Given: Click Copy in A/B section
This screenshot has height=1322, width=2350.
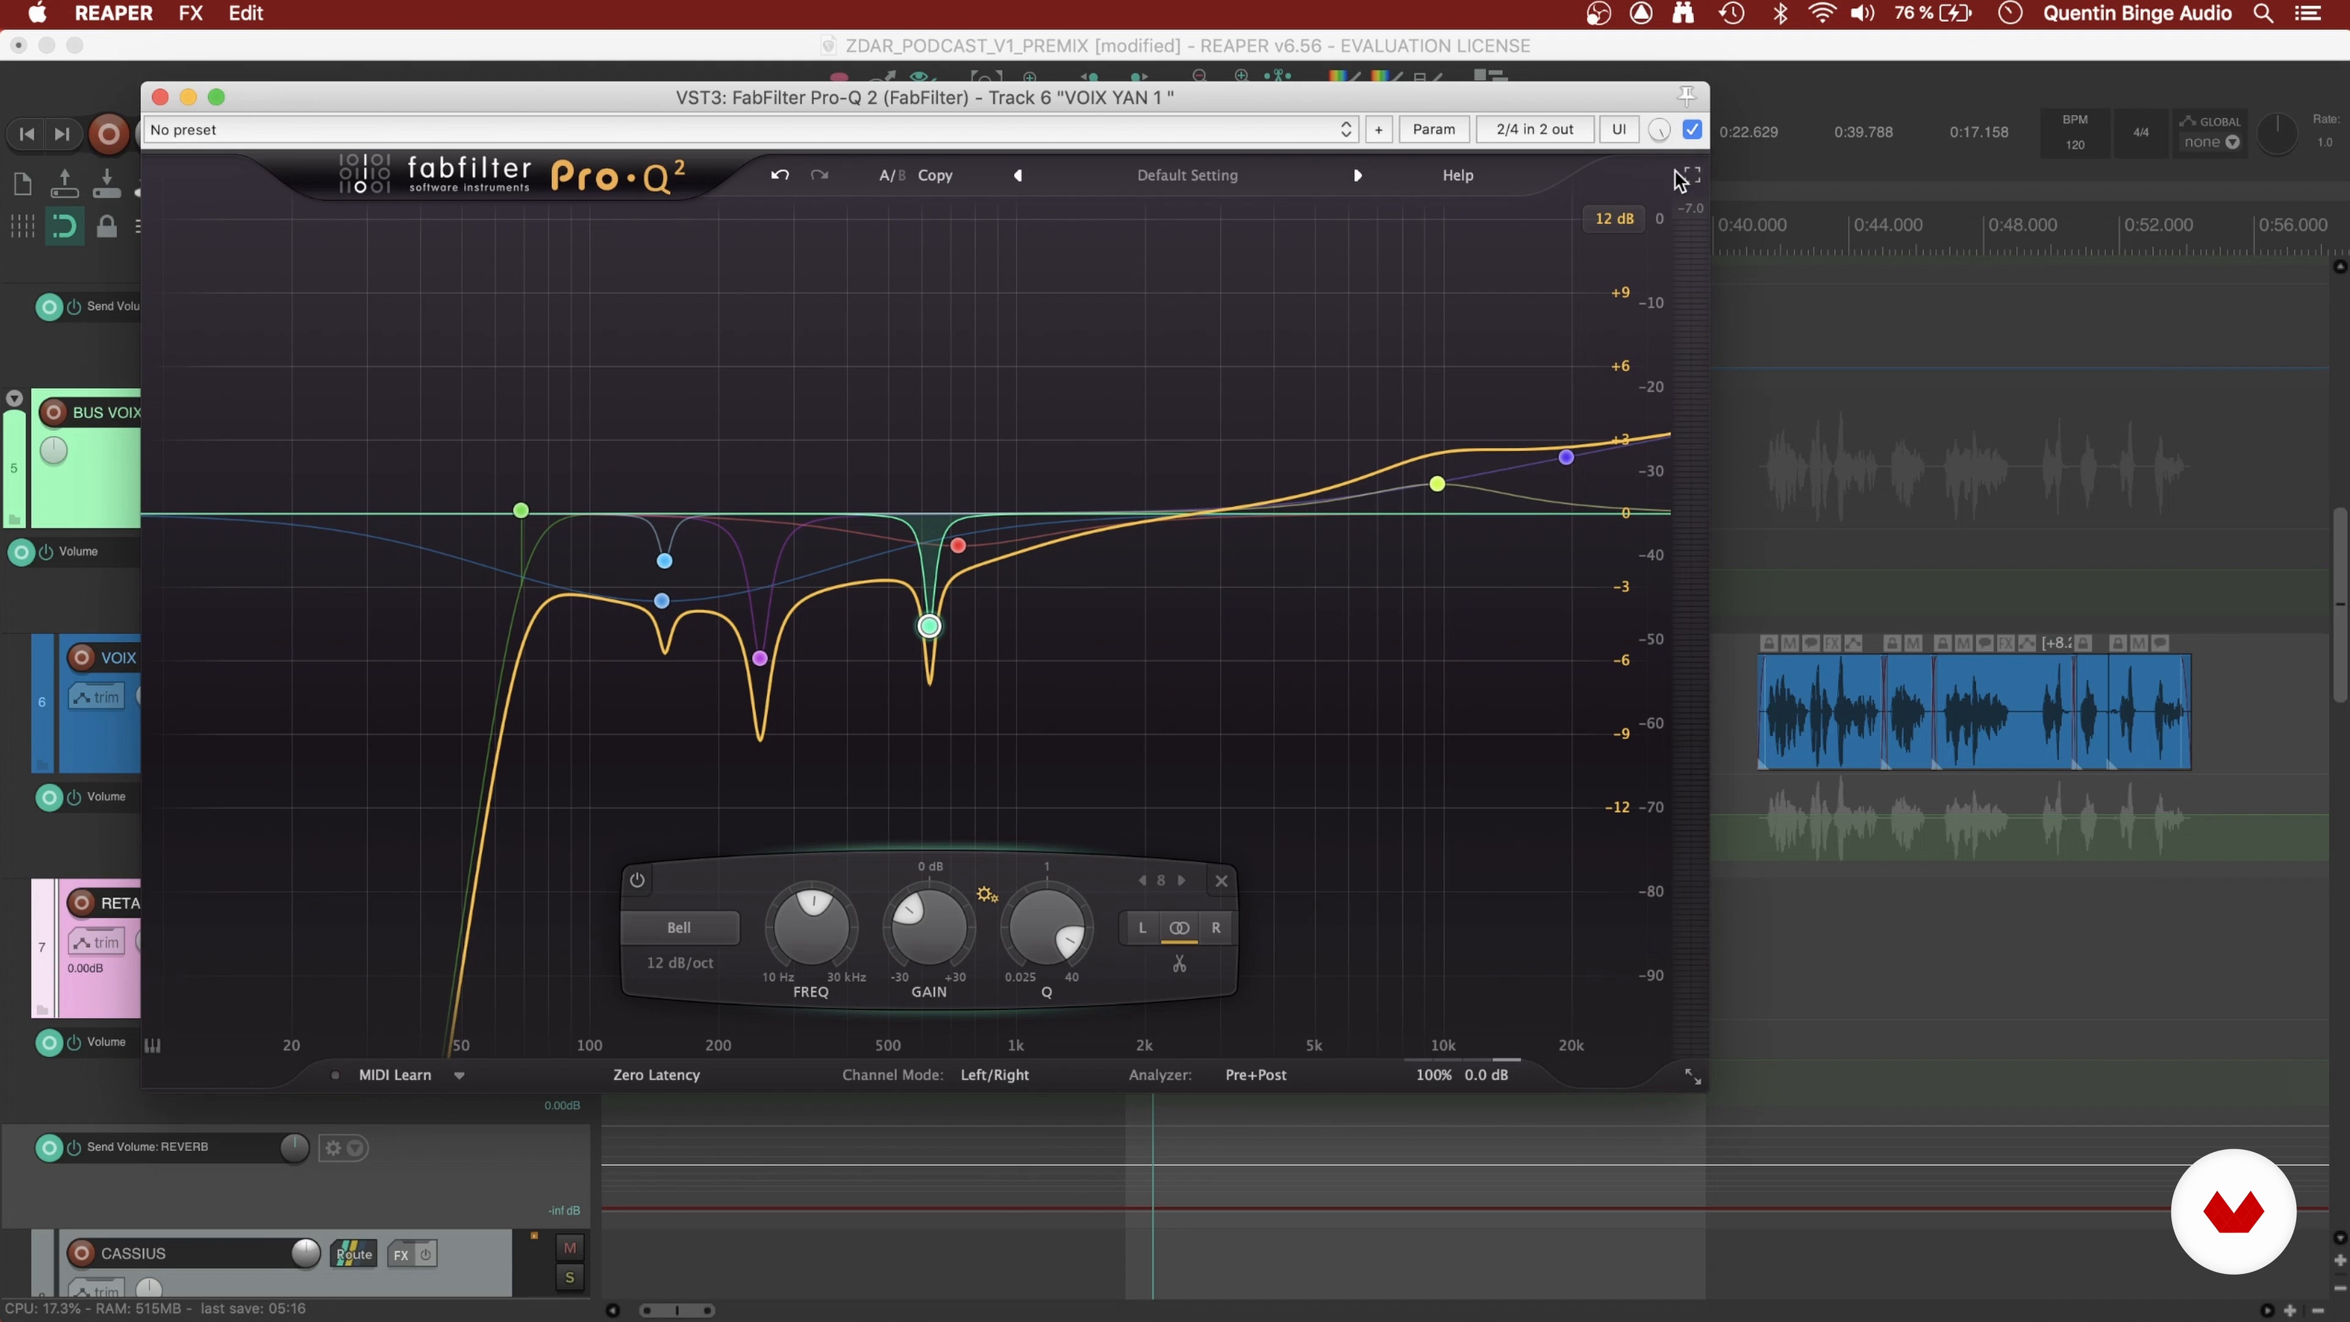Looking at the screenshot, I should click(x=935, y=175).
